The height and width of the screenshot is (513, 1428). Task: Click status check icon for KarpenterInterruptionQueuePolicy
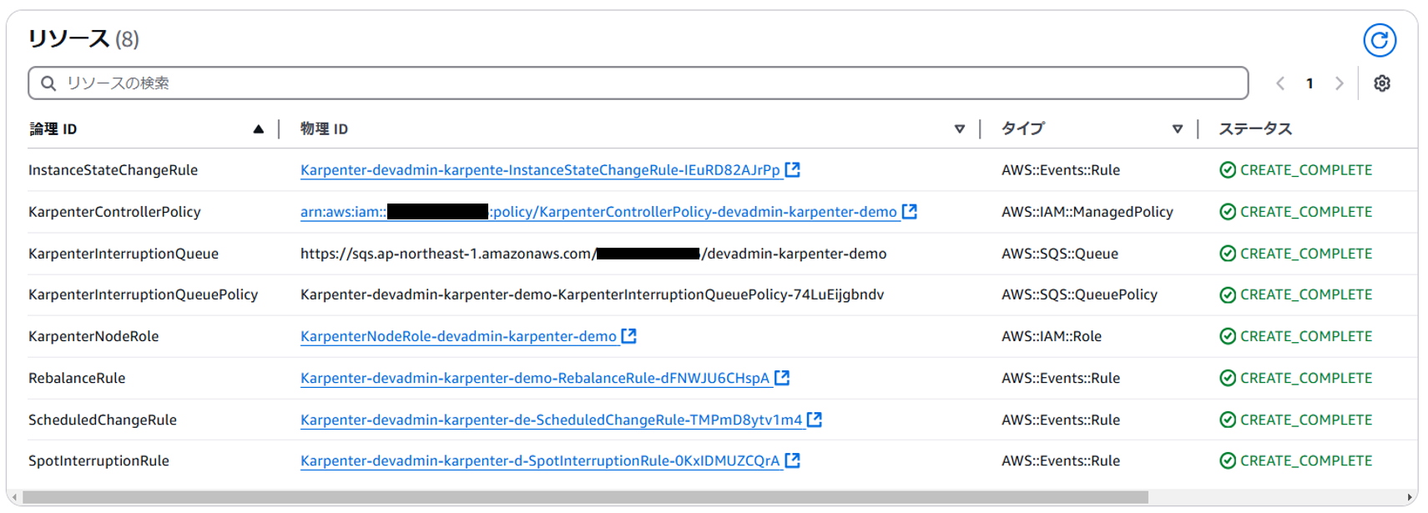(x=1228, y=294)
